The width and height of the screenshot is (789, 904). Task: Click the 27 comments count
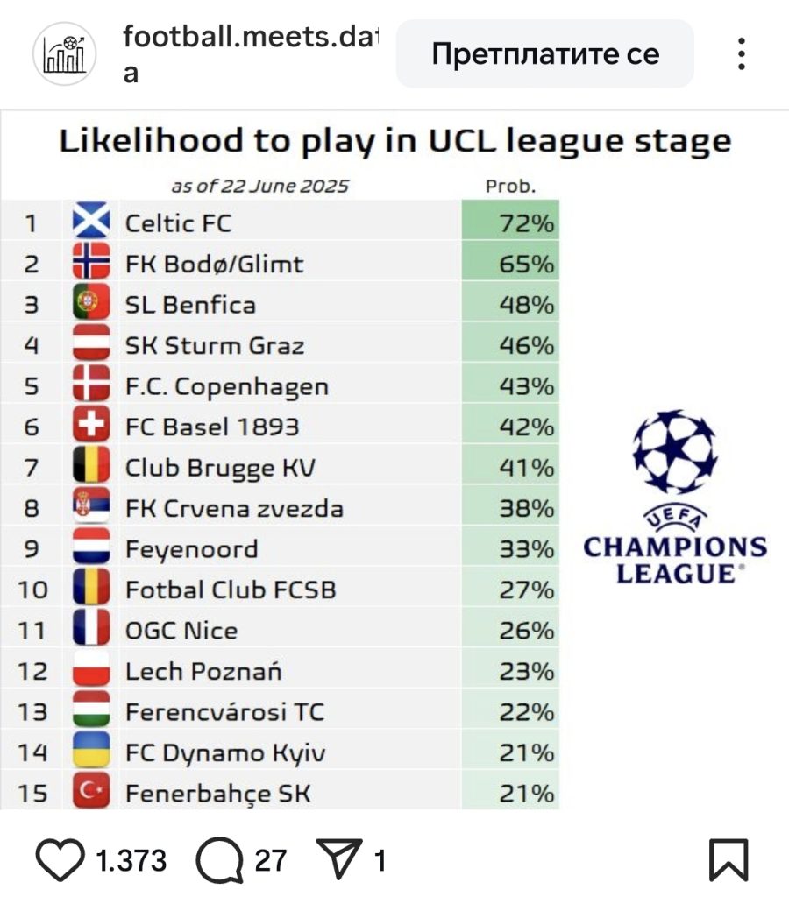271,861
